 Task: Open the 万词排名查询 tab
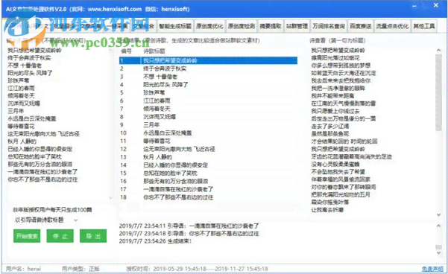[329, 26]
